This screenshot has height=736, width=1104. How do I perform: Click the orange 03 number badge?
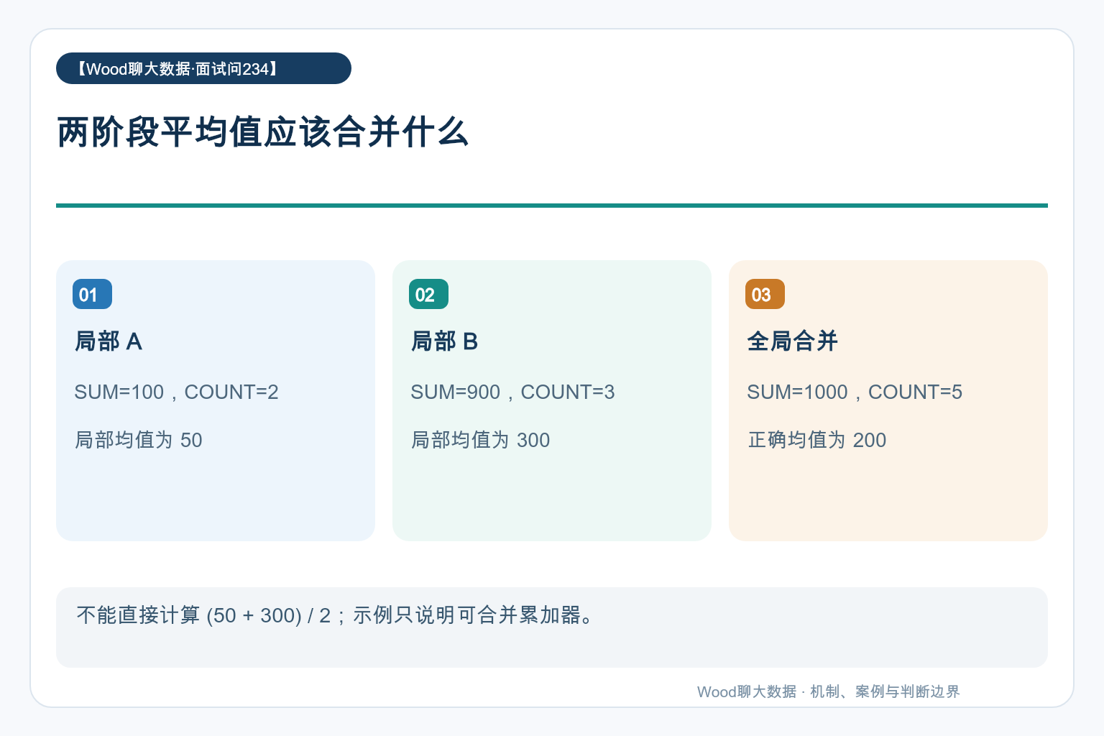(765, 294)
